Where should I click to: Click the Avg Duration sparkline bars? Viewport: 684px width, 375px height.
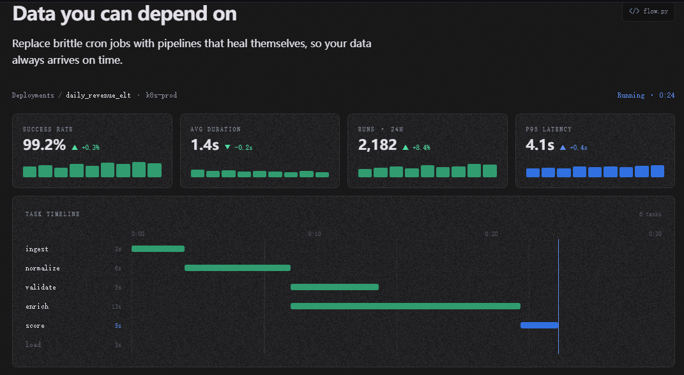pos(260,173)
